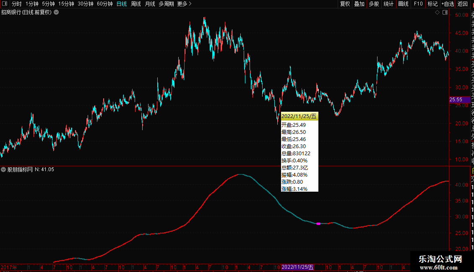Image resolution: width=474 pixels, height=272 pixels.
Task: Expand dropdown next to 招商银行 title
Action: pyautogui.click(x=56, y=13)
